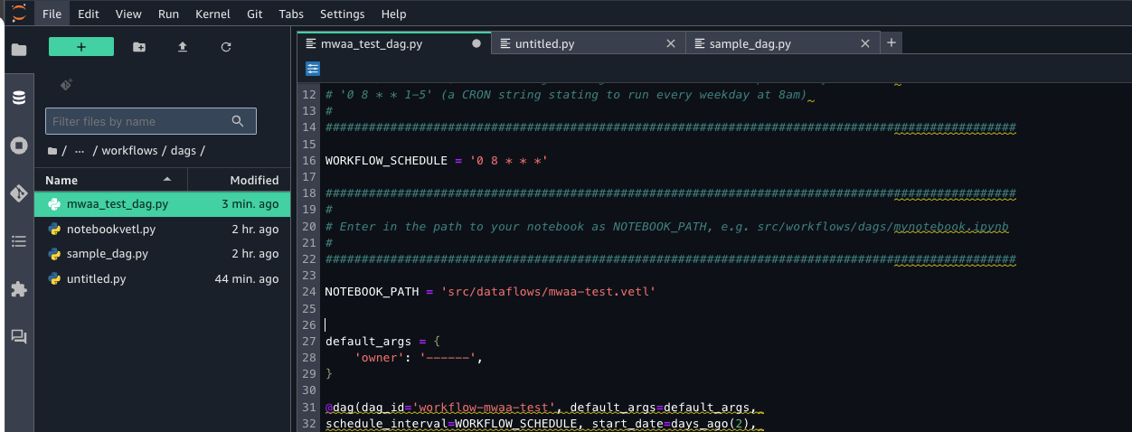The width and height of the screenshot is (1132, 432).
Task: Click the "3 min. ago" modified time
Action: (x=250, y=204)
